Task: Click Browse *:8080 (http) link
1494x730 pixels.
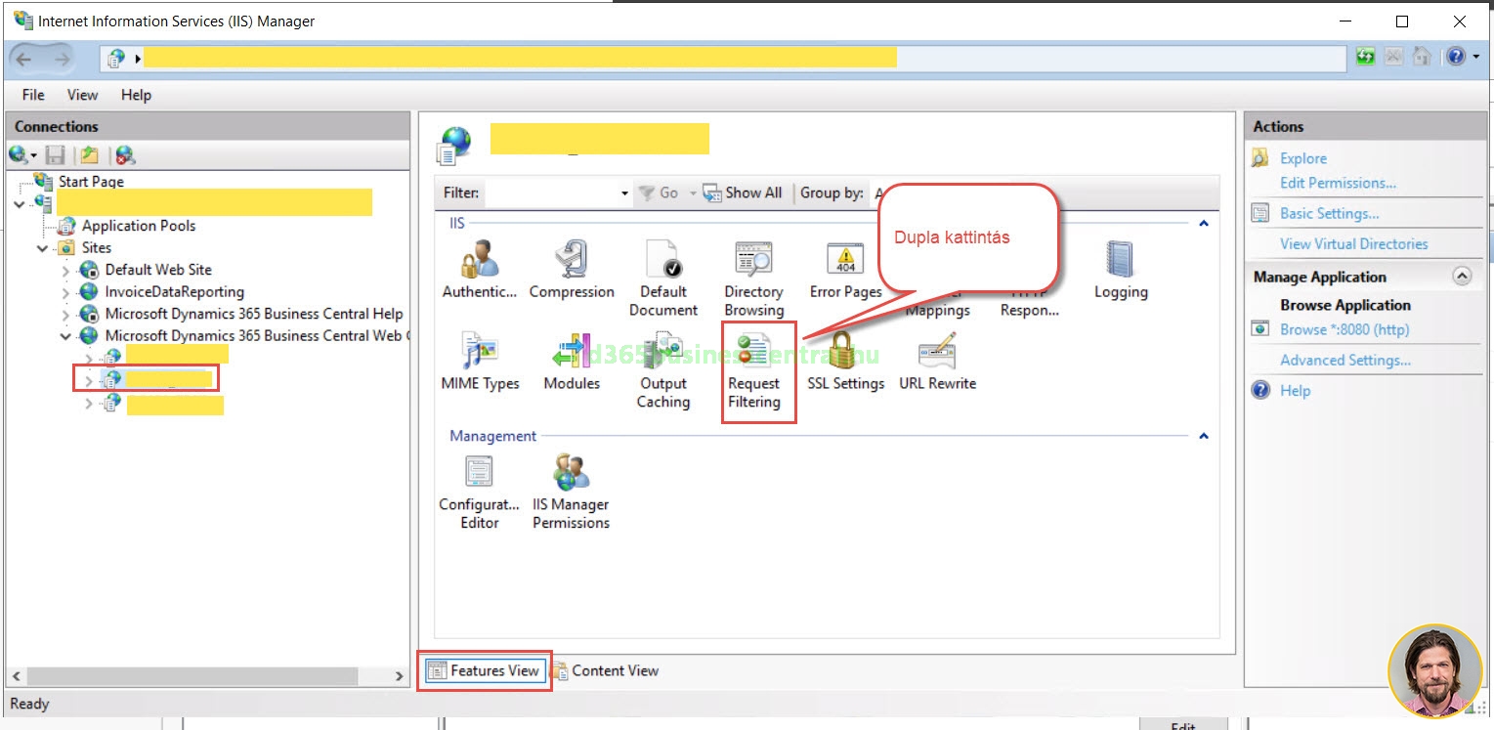Action: [1345, 329]
